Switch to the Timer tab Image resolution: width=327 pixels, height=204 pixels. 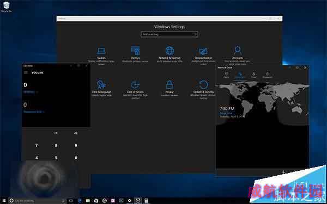click(x=253, y=75)
